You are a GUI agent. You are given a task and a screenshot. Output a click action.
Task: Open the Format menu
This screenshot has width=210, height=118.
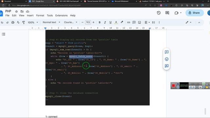point(40,15)
